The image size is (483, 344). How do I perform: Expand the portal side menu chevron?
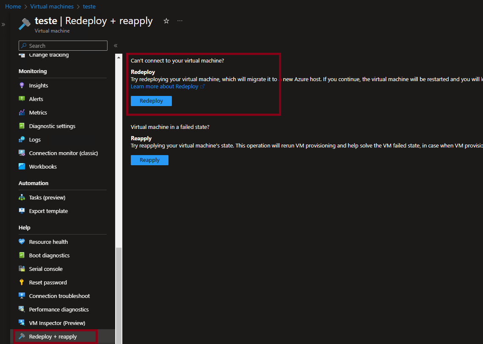[x=3, y=25]
